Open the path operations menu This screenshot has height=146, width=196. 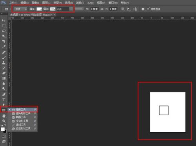pos(123,9)
